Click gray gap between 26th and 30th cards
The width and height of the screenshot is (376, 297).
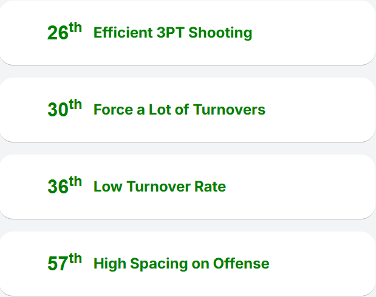click(188, 71)
